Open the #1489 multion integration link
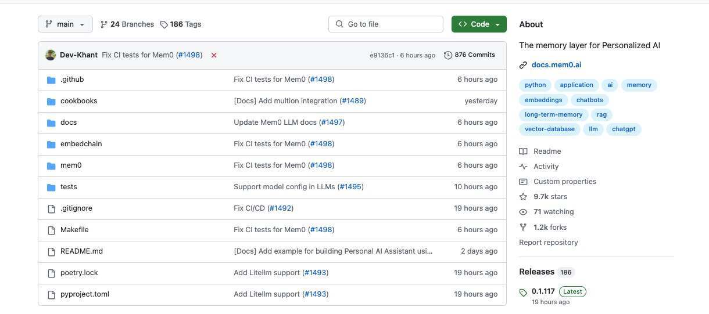The height and width of the screenshot is (314, 709). click(x=353, y=101)
